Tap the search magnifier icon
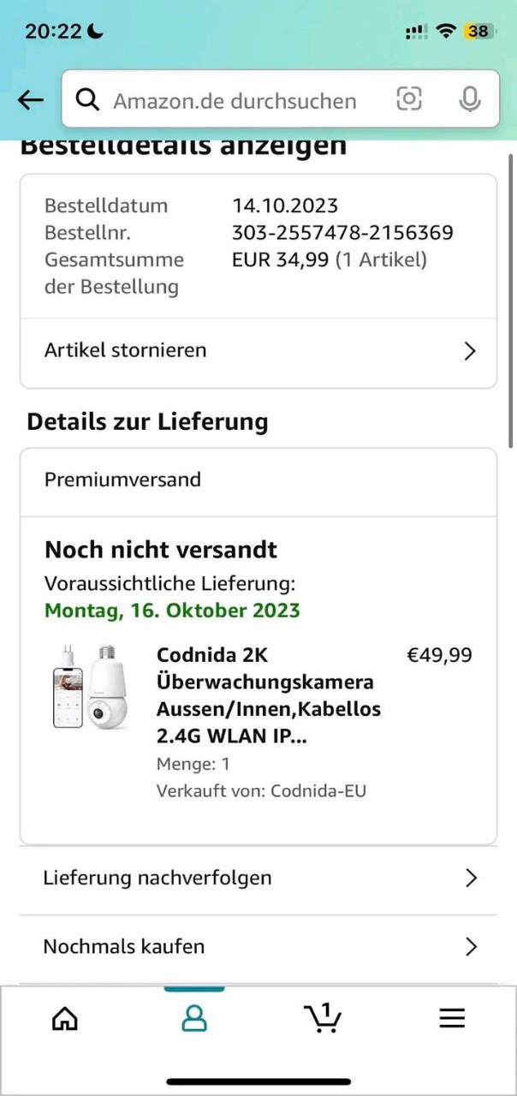This screenshot has width=517, height=1096. (x=87, y=100)
